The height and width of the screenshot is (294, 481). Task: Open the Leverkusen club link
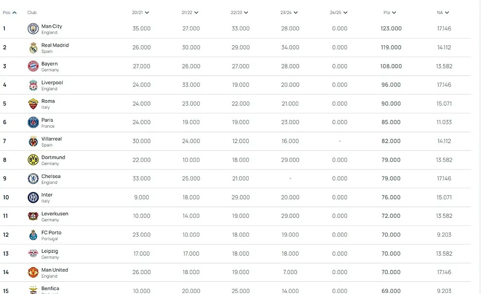tap(55, 214)
